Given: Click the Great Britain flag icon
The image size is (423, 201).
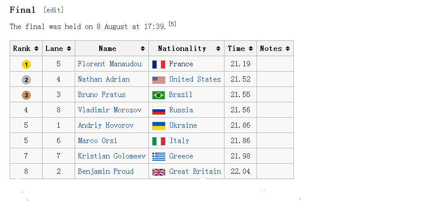Looking at the screenshot, I should pyautogui.click(x=159, y=172).
